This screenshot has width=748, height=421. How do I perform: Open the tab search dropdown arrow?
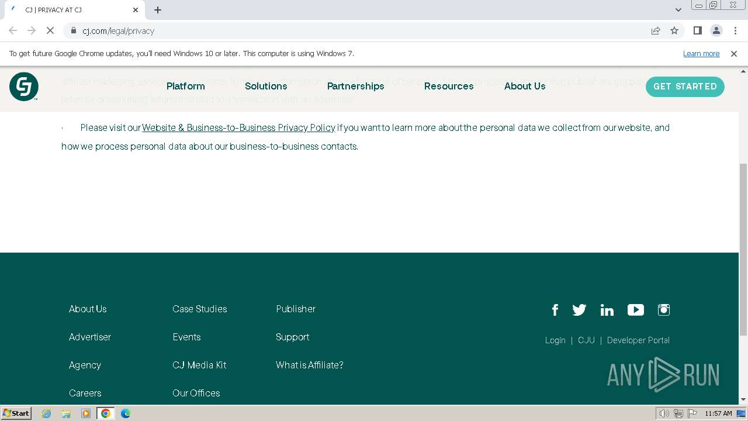click(678, 10)
